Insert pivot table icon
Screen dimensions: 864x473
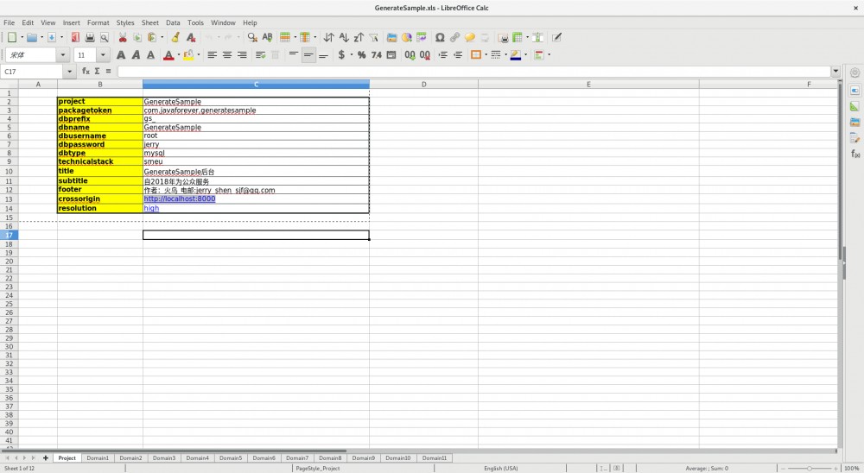pyautogui.click(x=422, y=37)
